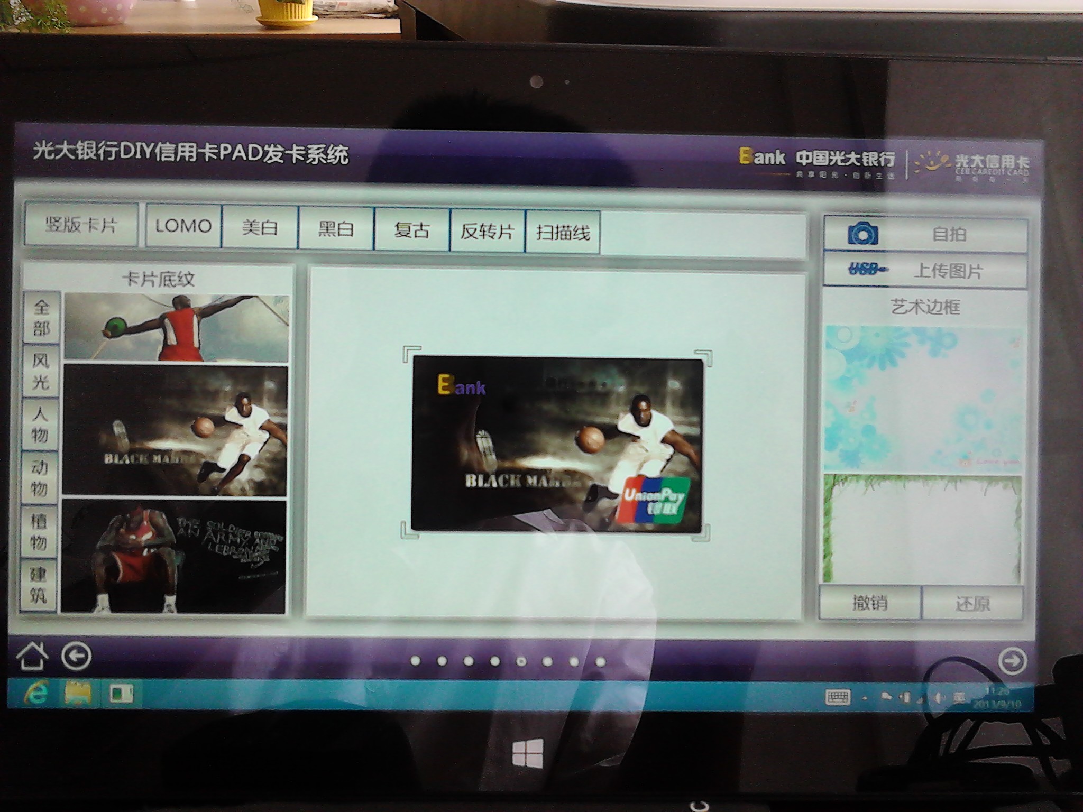Choose the Black Mamba background thumbnail
1083x812 pixels.
(x=175, y=430)
